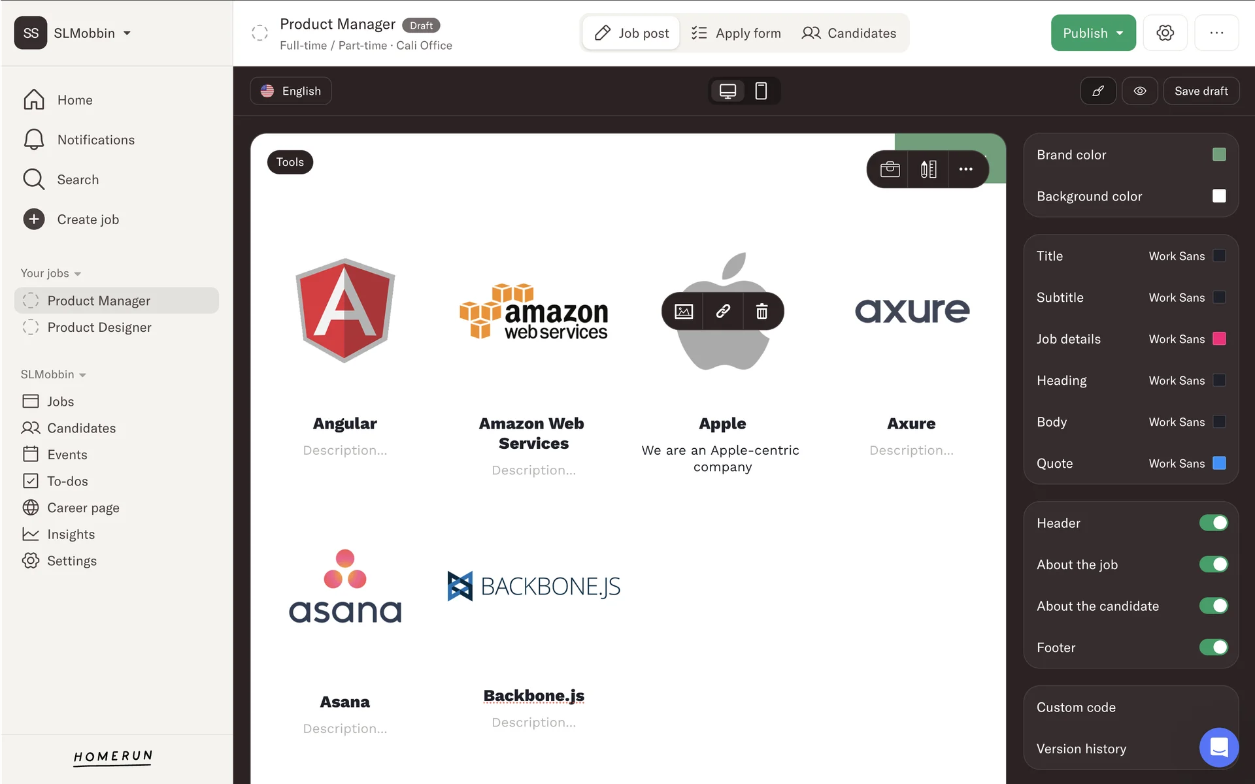Viewport: 1255px width, 784px height.
Task: Click the Save draft button
Action: tap(1201, 91)
